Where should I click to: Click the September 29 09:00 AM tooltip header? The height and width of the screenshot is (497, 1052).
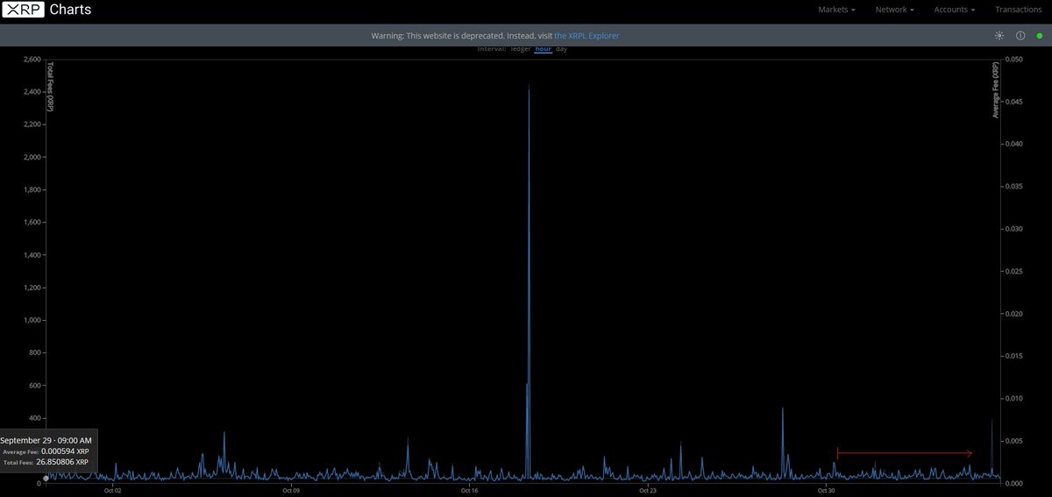point(46,440)
